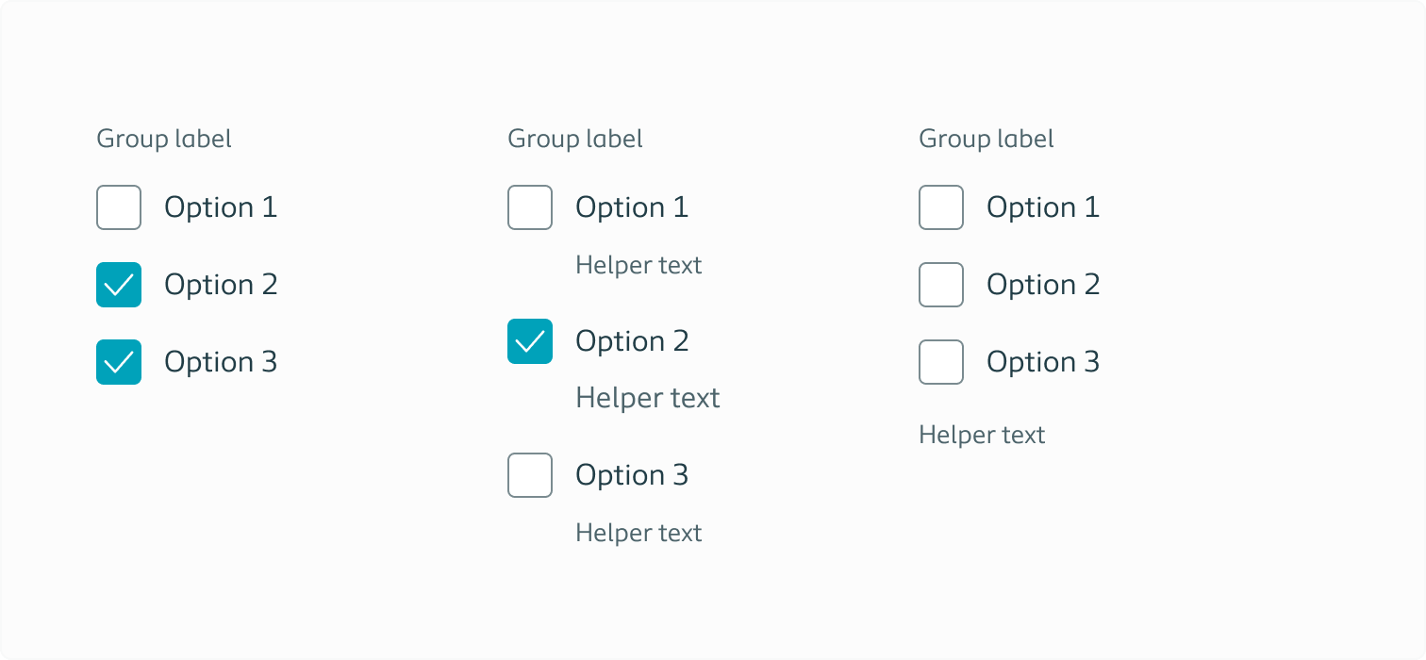
Task: Click Helper text below the rightmost group
Action: [x=982, y=434]
